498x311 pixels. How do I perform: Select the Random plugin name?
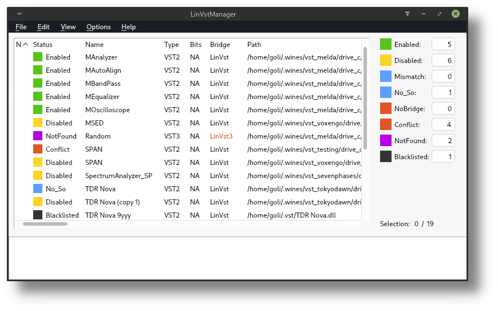coord(98,136)
